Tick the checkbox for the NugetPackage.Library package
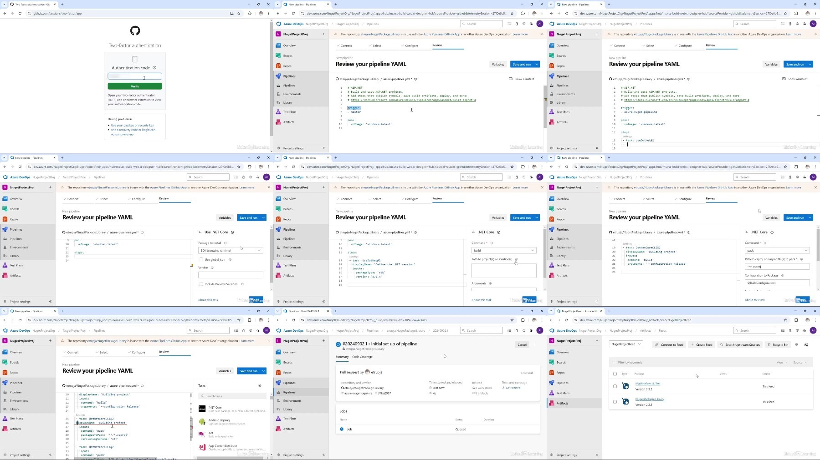This screenshot has width=820, height=460. (x=615, y=402)
